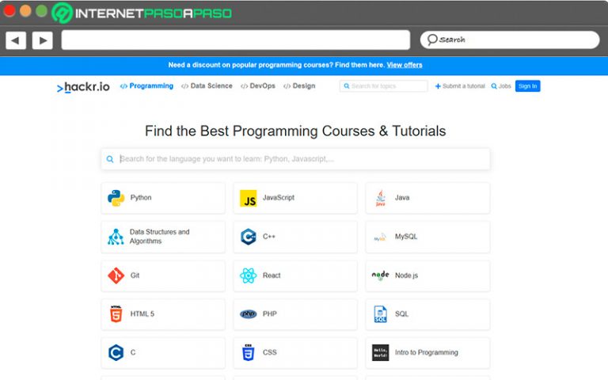Follow the View offers link in banner
The height and width of the screenshot is (380, 608).
point(405,65)
